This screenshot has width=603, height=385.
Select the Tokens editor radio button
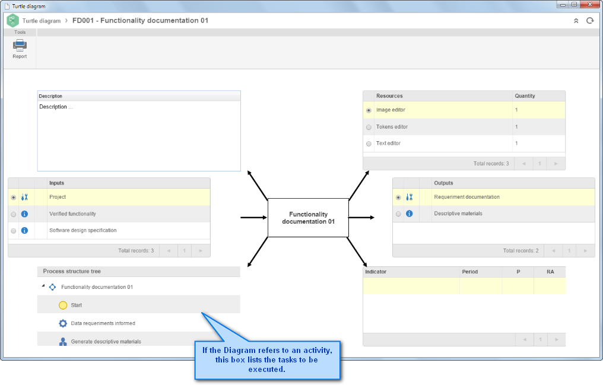tap(369, 127)
